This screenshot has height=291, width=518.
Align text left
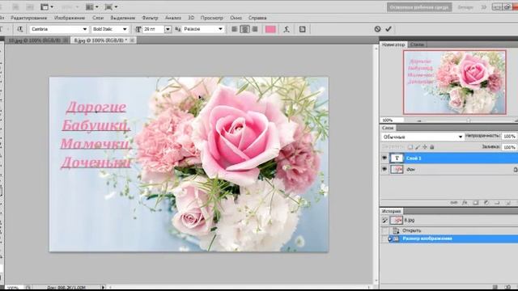(x=235, y=29)
